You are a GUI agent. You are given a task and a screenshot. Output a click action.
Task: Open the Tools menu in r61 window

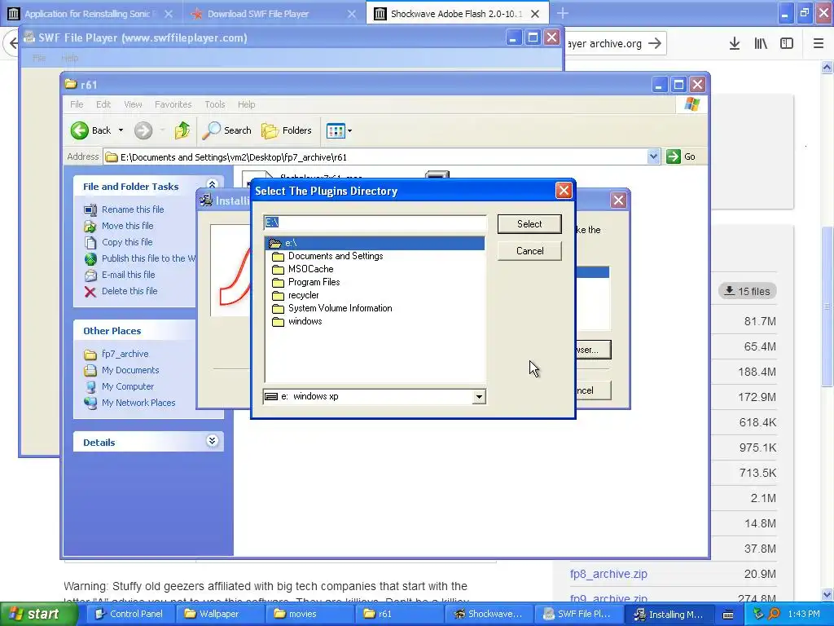(215, 104)
